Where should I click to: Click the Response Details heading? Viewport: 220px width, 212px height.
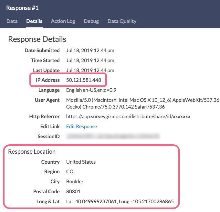pos(37,39)
